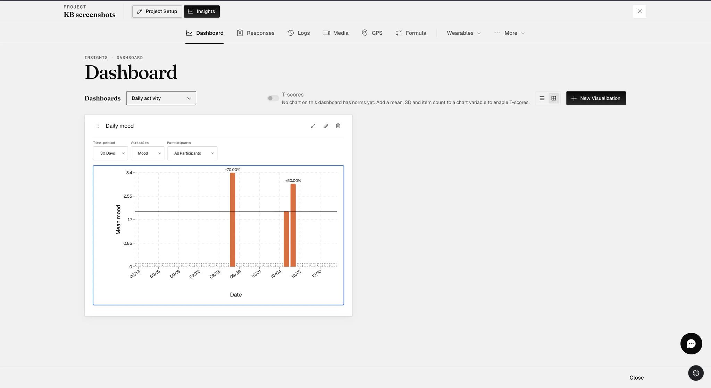Go to the Responses tab
711x388 pixels.
pos(256,33)
